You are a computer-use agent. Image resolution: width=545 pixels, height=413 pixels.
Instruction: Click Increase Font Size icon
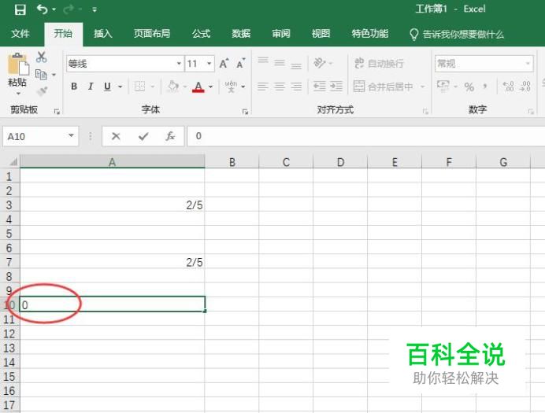tap(224, 64)
